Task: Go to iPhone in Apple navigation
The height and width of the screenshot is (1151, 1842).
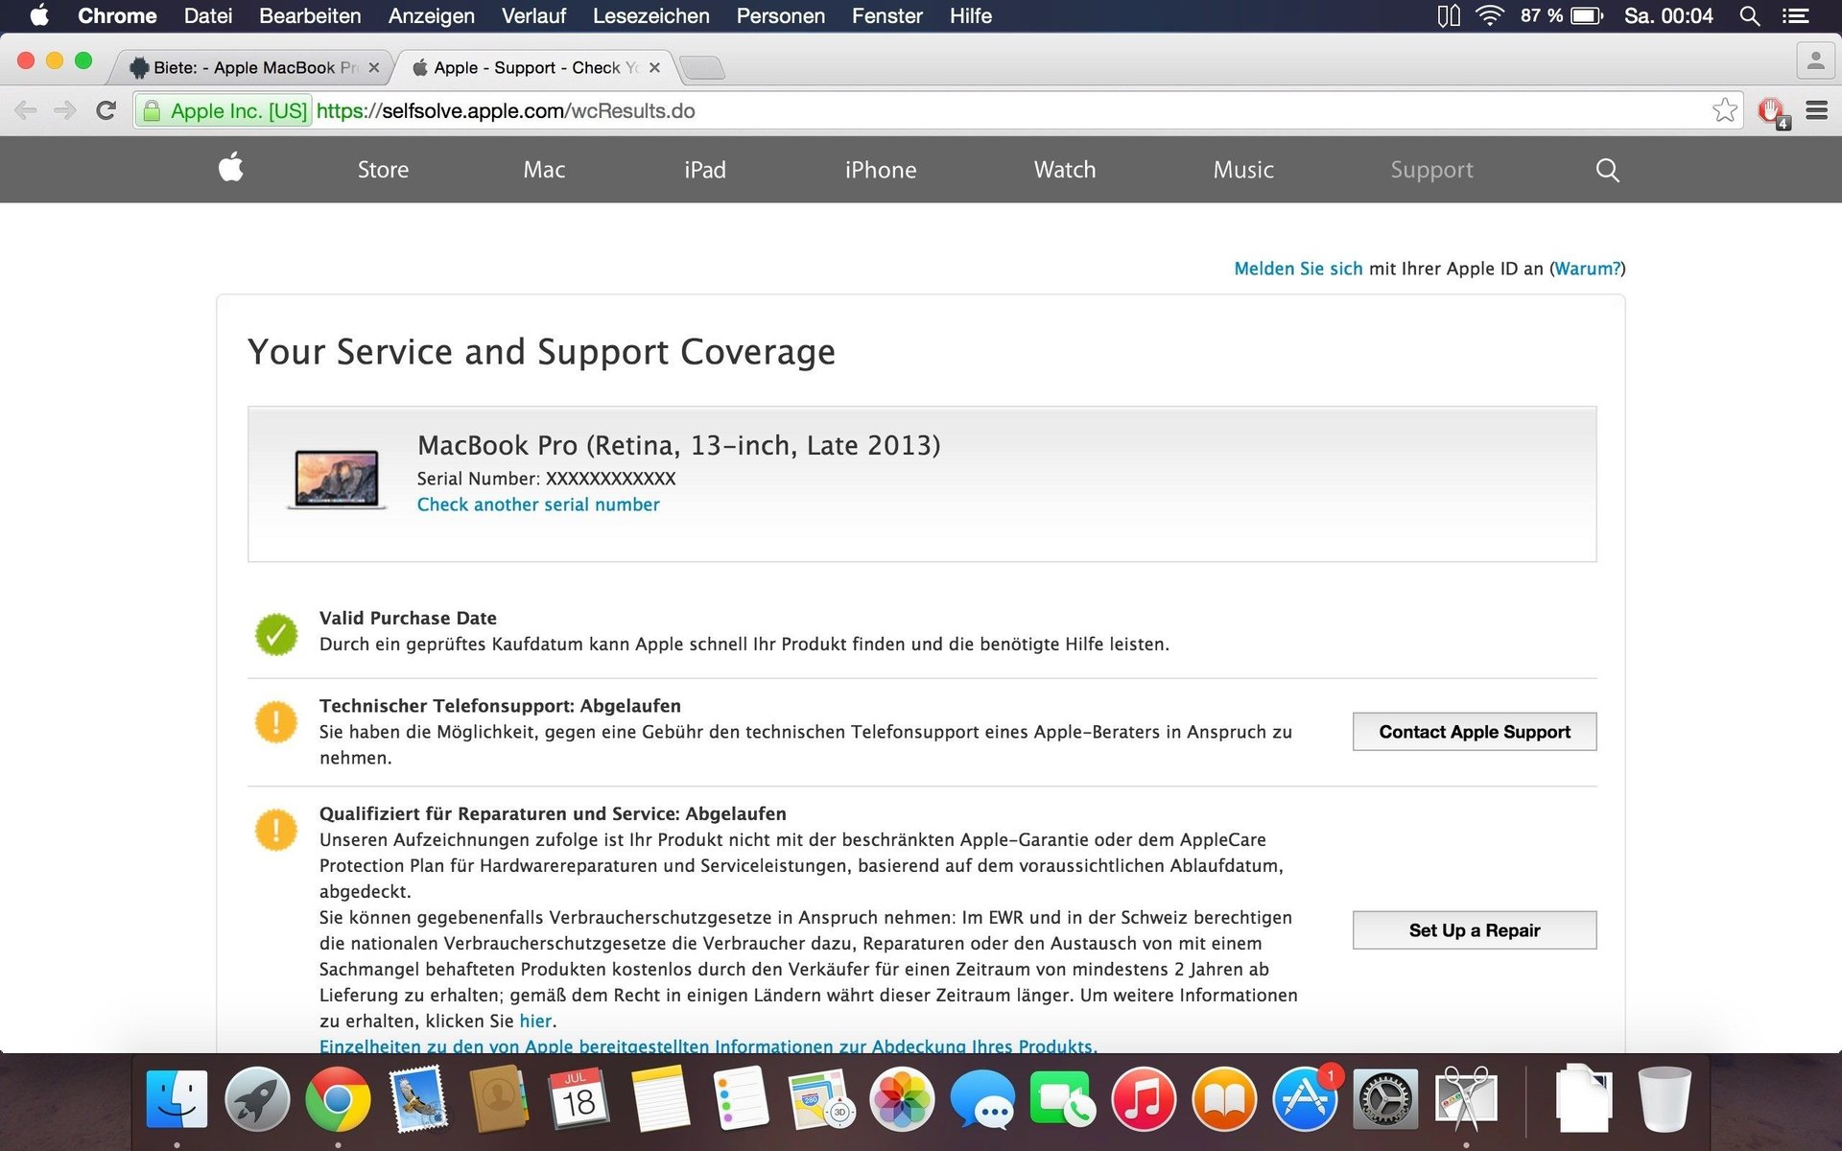Action: [881, 170]
